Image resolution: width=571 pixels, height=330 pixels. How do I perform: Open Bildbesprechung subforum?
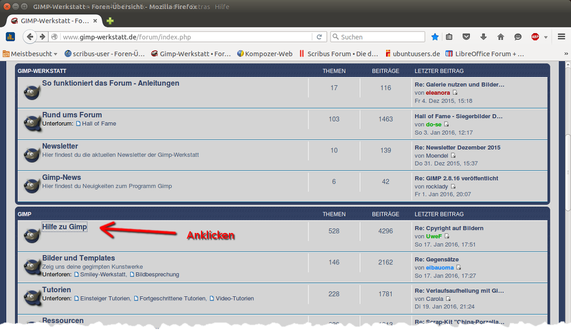(x=158, y=274)
